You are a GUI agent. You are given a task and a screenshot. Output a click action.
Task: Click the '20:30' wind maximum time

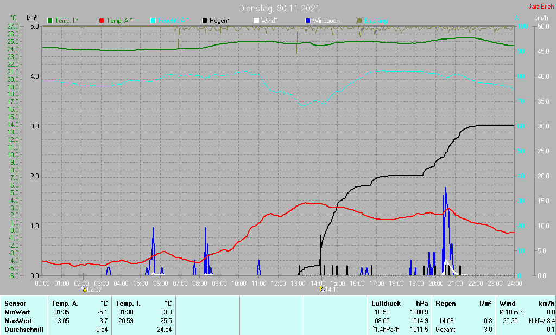click(510, 321)
